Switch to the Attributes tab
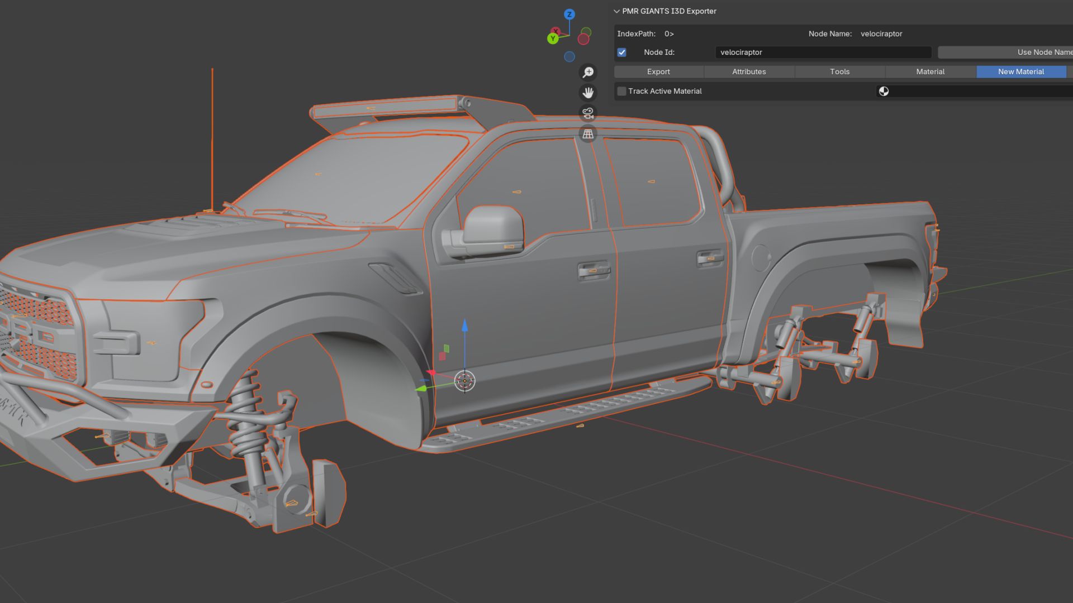Screen dimensions: 1073x603 (749, 71)
